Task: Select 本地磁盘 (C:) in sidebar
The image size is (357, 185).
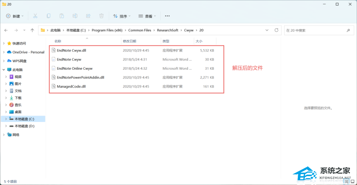Action: coord(24,119)
